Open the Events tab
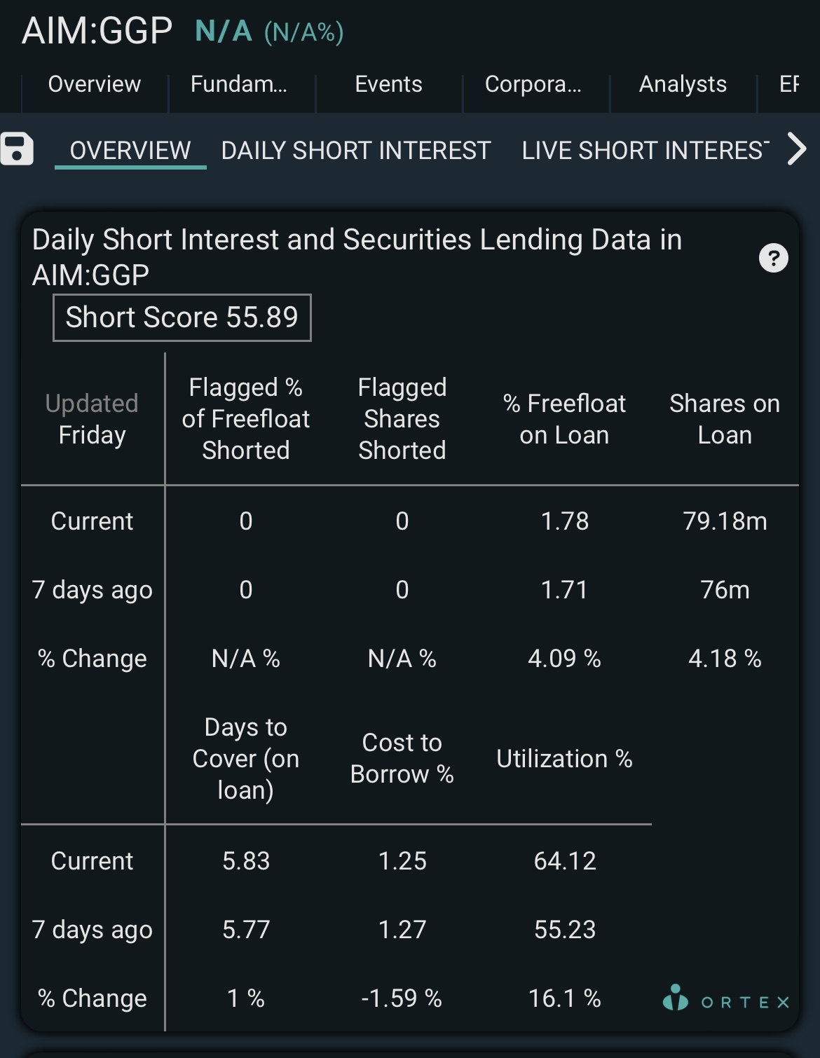 point(389,84)
